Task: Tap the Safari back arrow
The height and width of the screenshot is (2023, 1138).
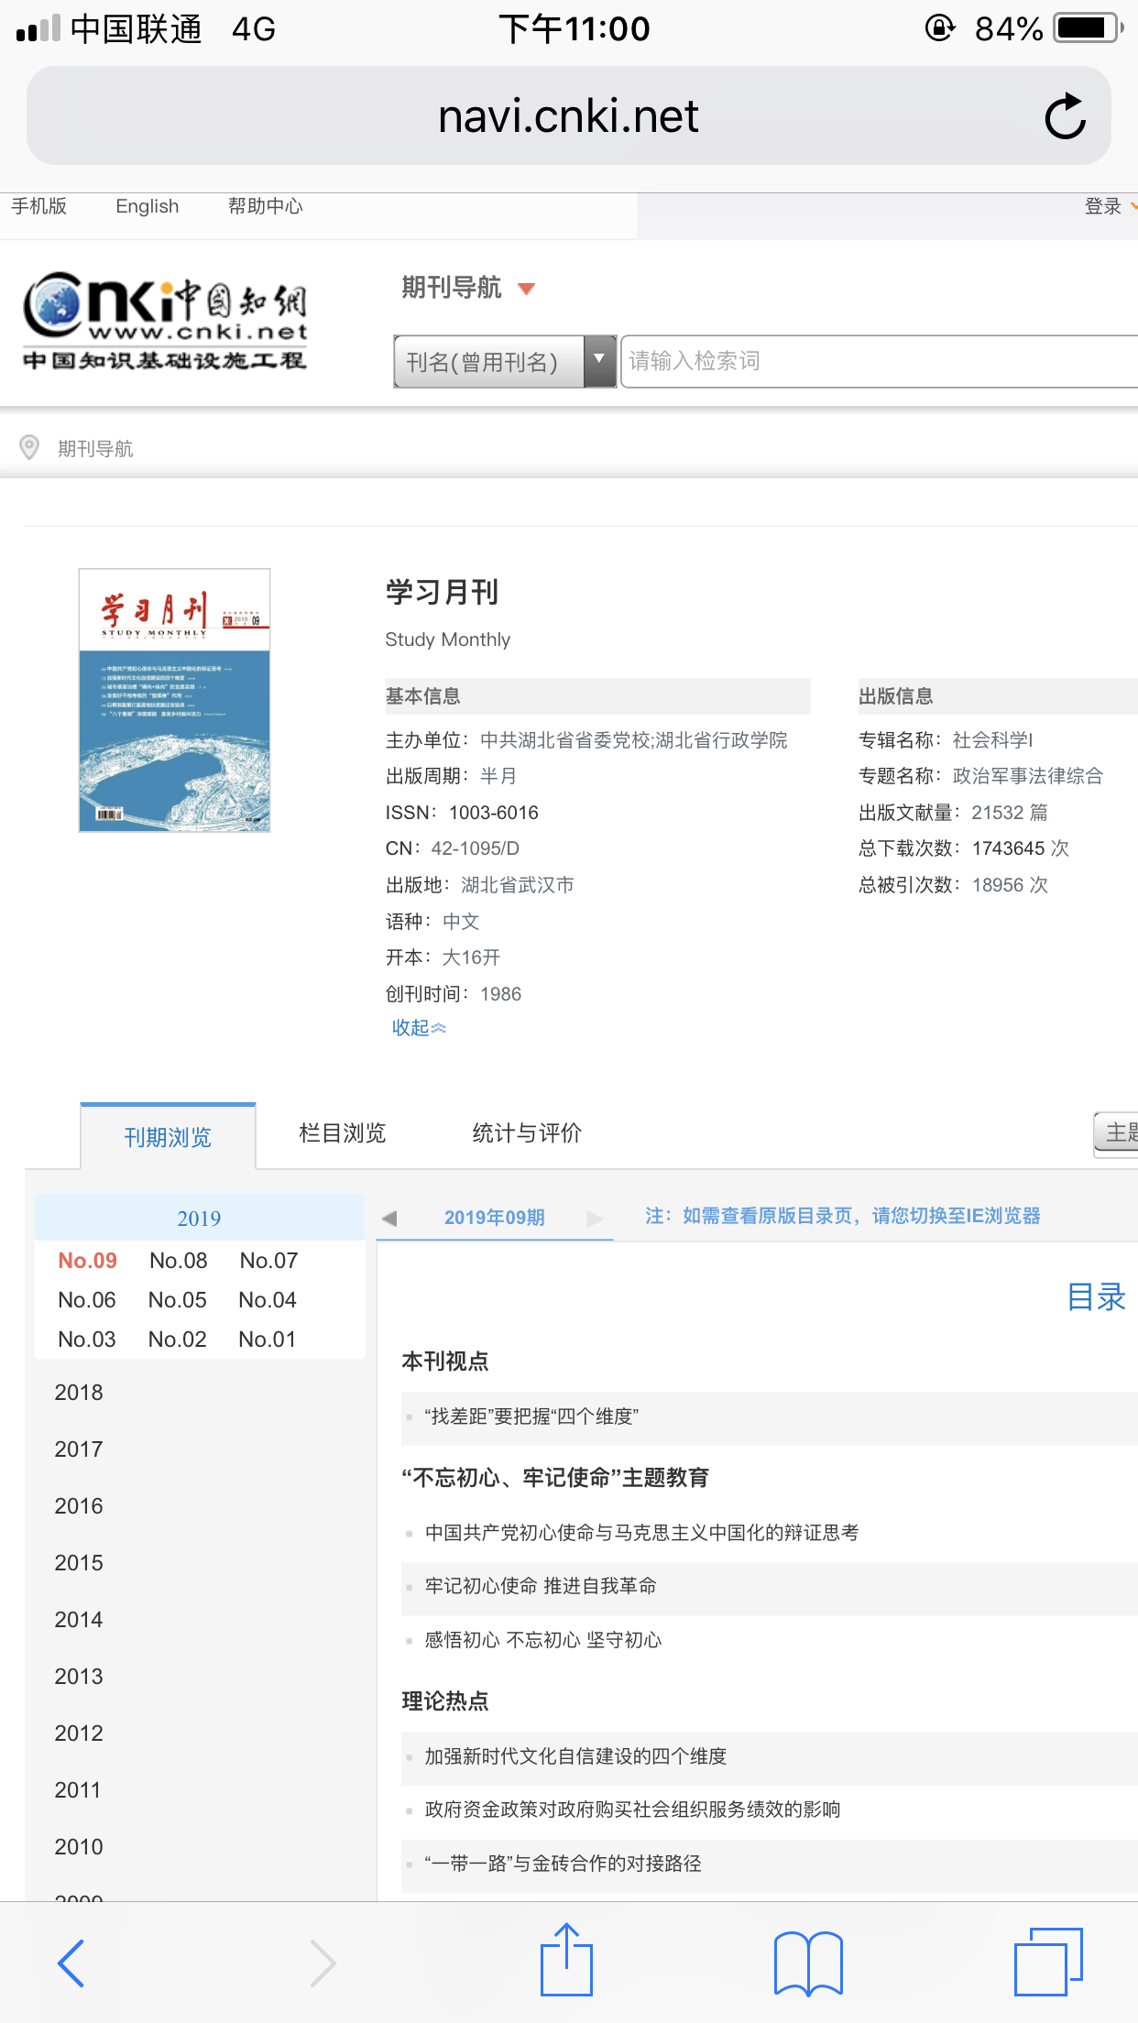Action: point(71,1963)
